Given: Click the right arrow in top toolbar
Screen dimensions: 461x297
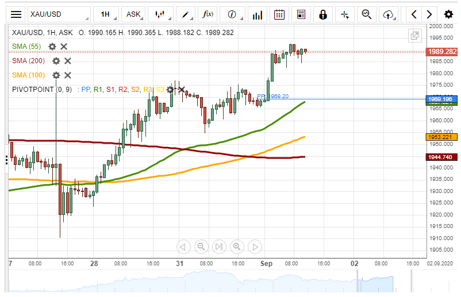Looking at the screenshot, I should [x=429, y=14].
